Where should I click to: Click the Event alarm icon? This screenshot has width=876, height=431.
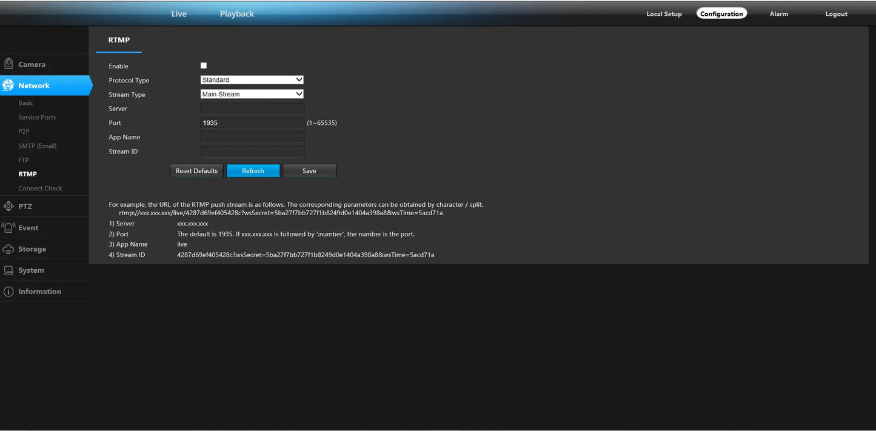pos(8,228)
